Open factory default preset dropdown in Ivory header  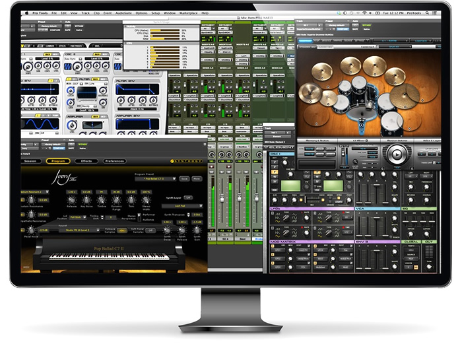(53, 145)
